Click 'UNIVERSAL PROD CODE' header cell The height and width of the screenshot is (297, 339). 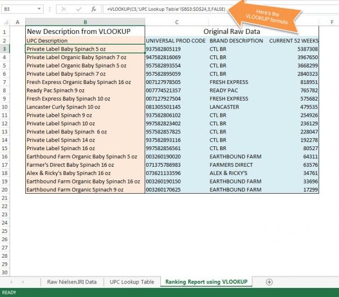(175, 41)
